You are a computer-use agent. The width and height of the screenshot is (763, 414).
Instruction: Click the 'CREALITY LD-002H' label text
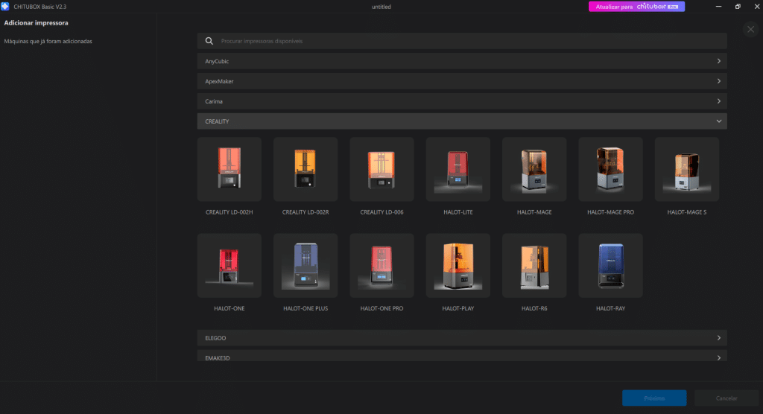229,212
